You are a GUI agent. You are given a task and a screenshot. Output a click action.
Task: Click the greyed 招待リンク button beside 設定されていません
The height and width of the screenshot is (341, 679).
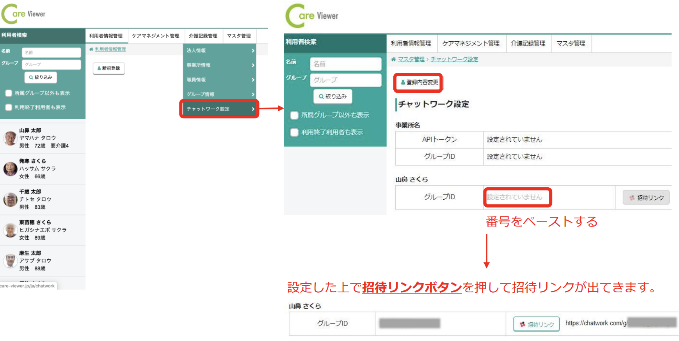pyautogui.click(x=646, y=198)
